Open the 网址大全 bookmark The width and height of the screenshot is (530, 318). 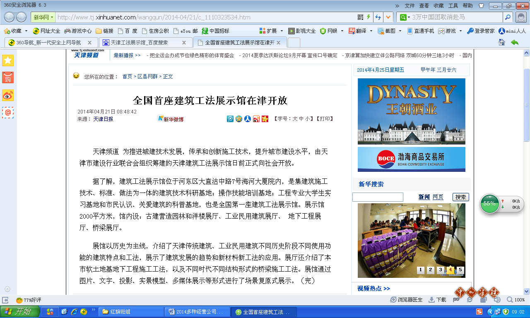46,31
